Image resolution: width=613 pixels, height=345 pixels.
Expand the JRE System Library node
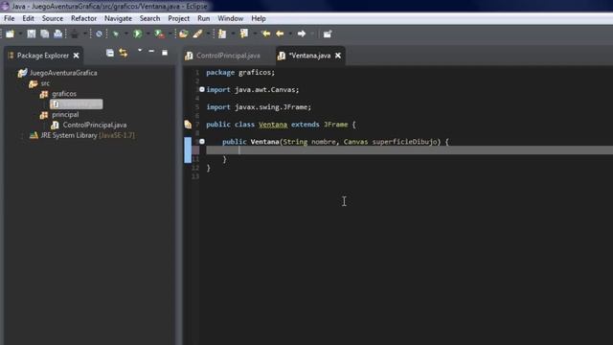(22, 135)
